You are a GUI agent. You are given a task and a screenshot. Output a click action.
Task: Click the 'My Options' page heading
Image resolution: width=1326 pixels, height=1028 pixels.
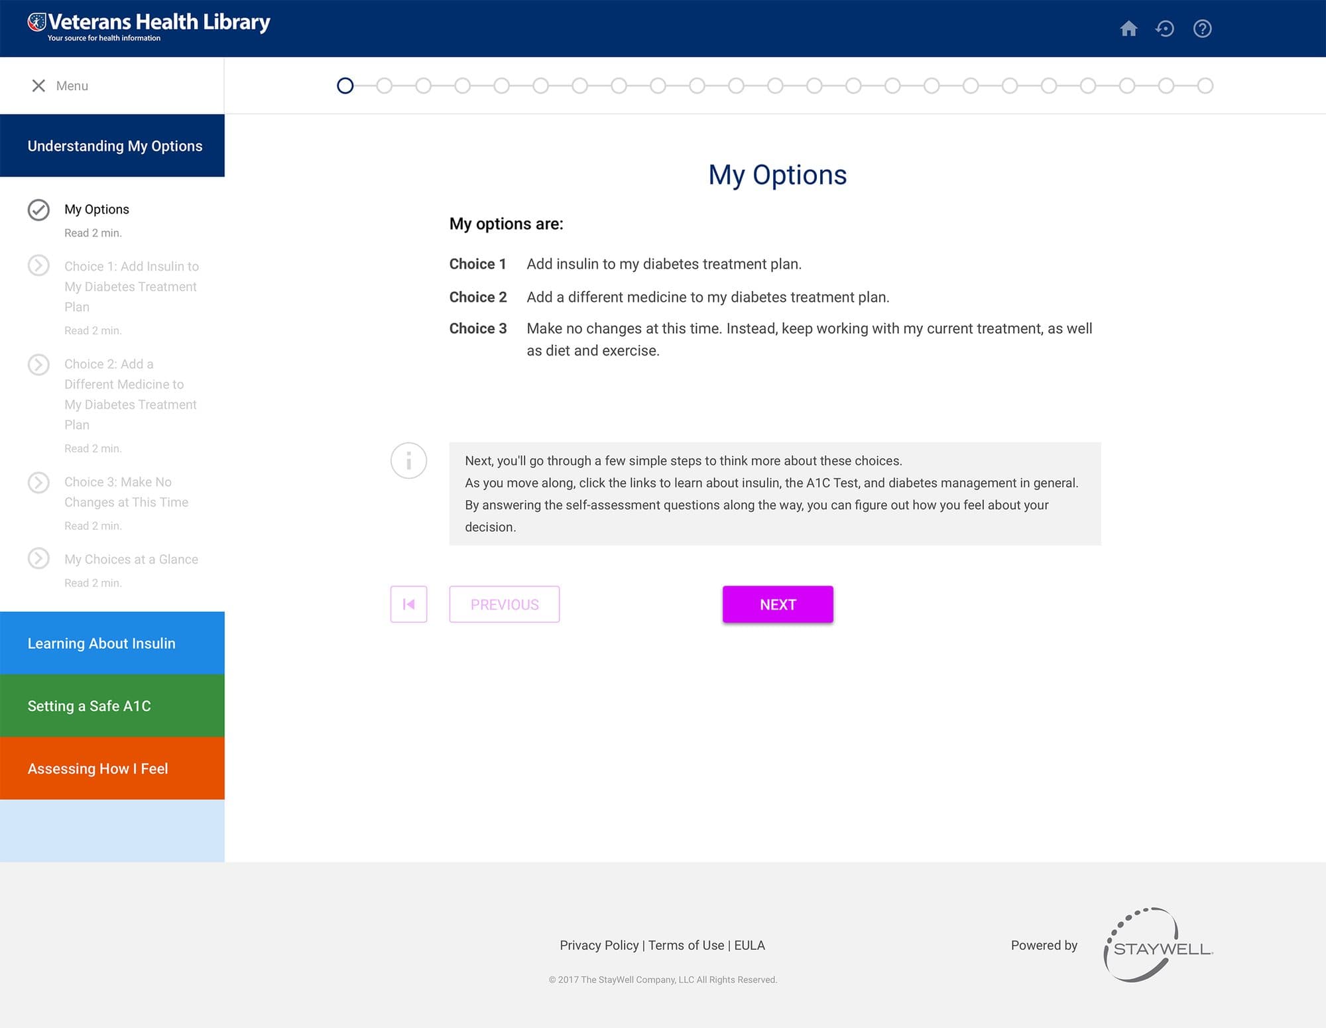coord(777,175)
